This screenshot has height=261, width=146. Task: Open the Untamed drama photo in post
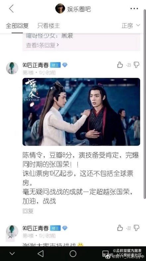[81, 112]
